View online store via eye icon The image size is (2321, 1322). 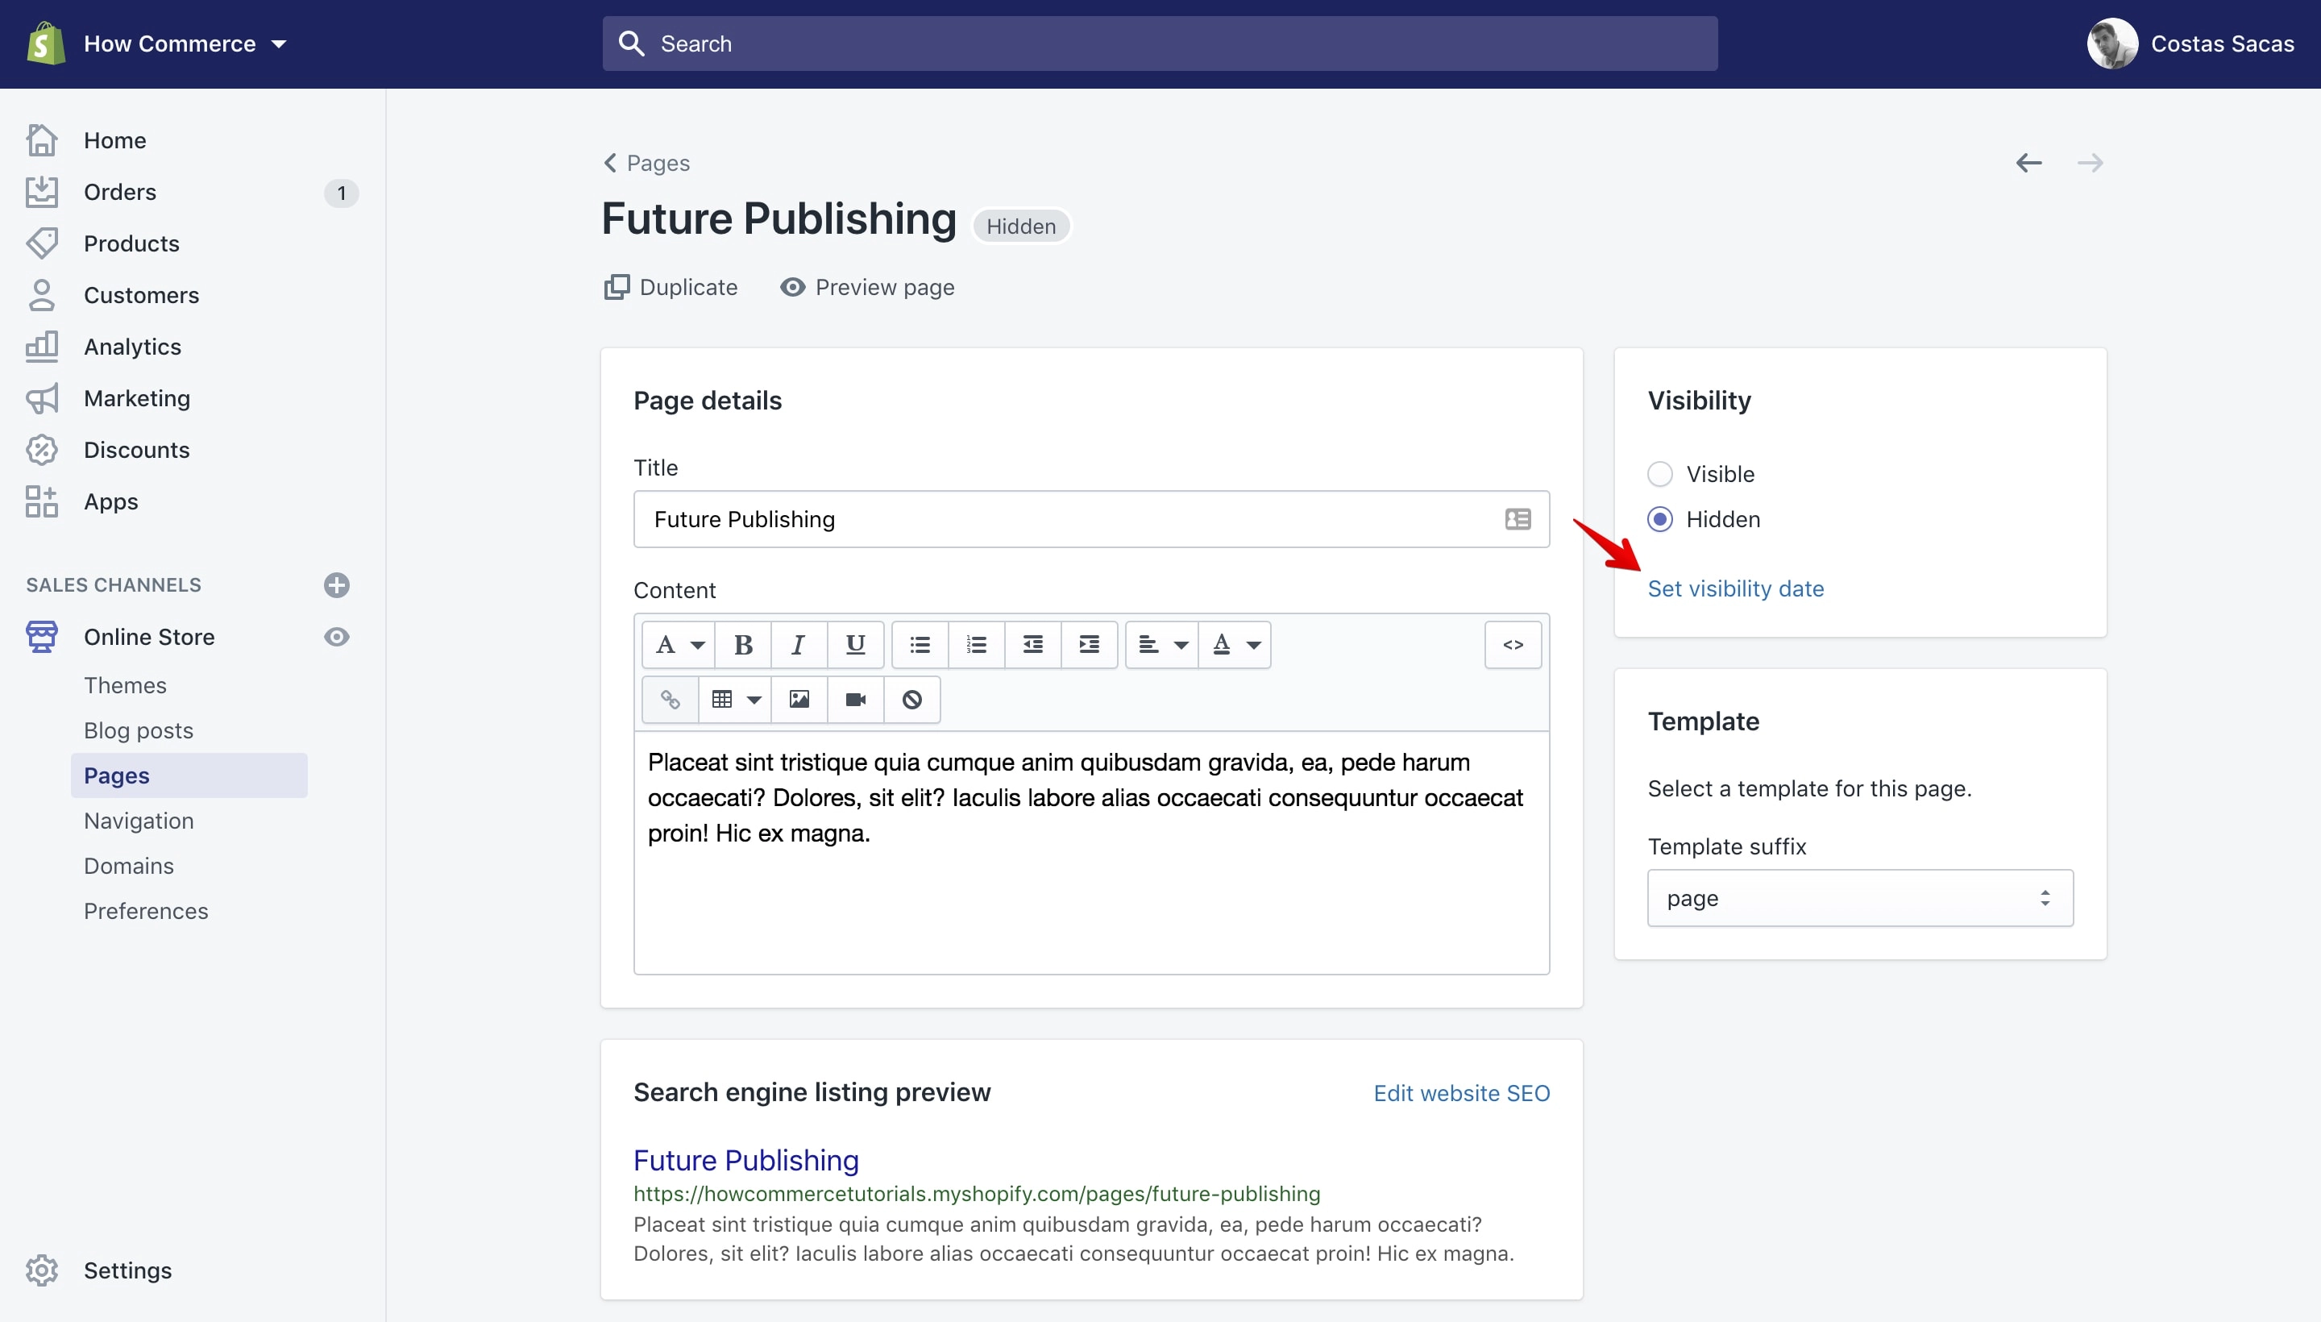pyautogui.click(x=337, y=637)
